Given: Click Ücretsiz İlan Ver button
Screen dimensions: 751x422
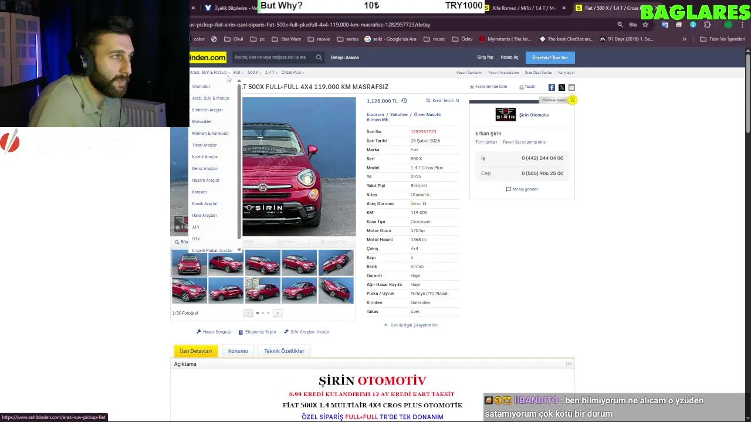Looking at the screenshot, I should pos(550,57).
